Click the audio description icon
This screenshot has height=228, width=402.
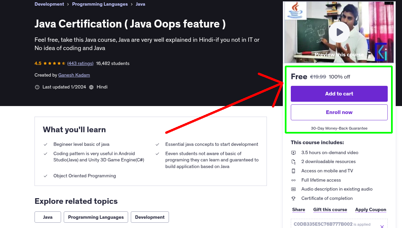tap(293, 189)
